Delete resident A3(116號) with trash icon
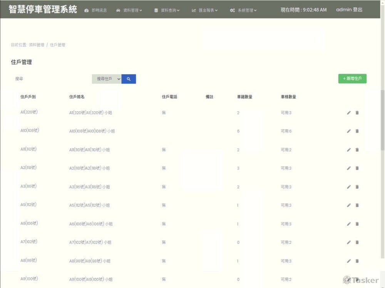385x288 pixels. 357,187
